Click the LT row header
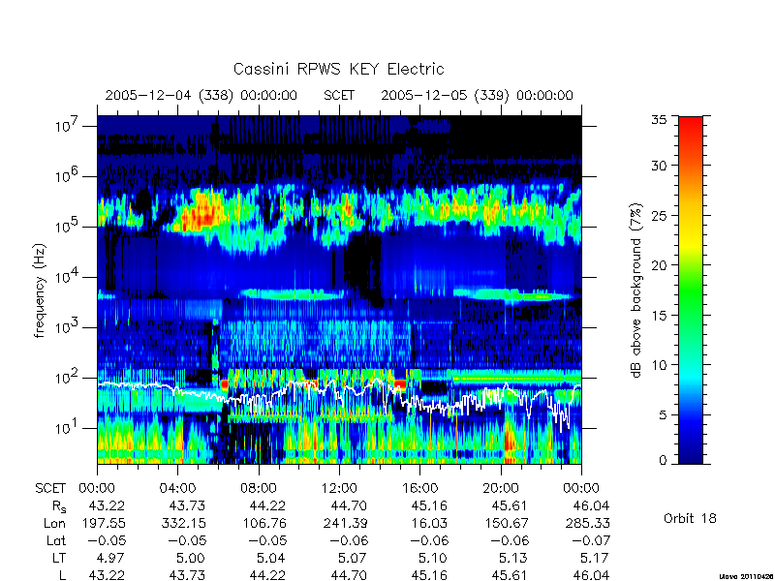The width and height of the screenshot is (775, 581). pos(59,559)
